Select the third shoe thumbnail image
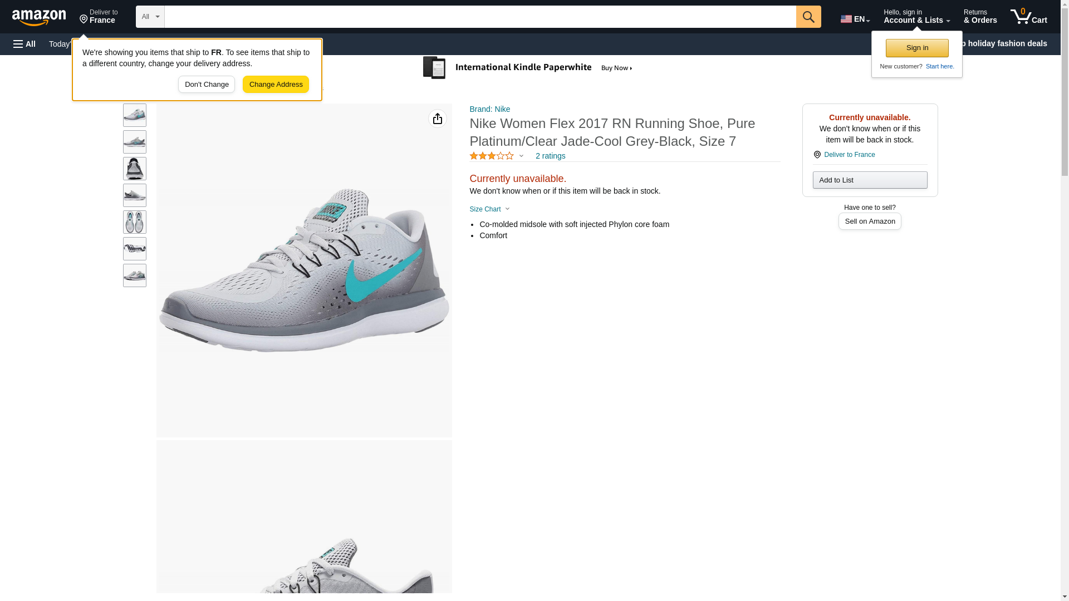 click(135, 169)
